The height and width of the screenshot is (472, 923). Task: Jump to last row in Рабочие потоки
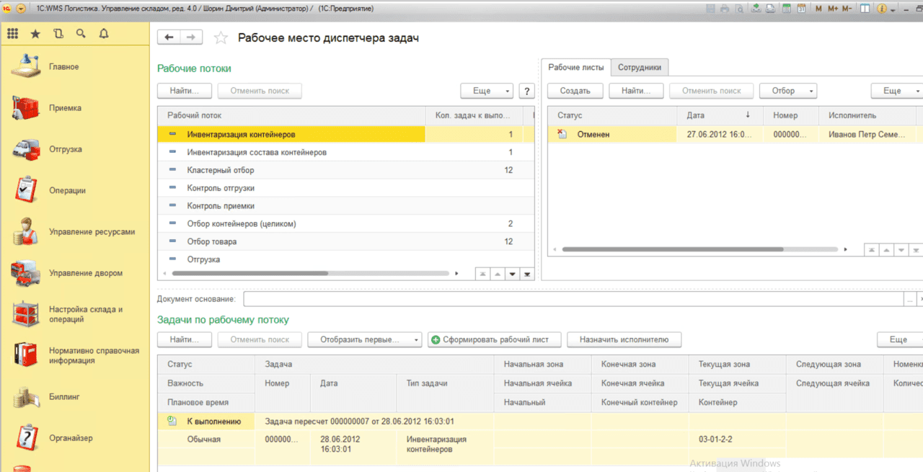coord(527,274)
